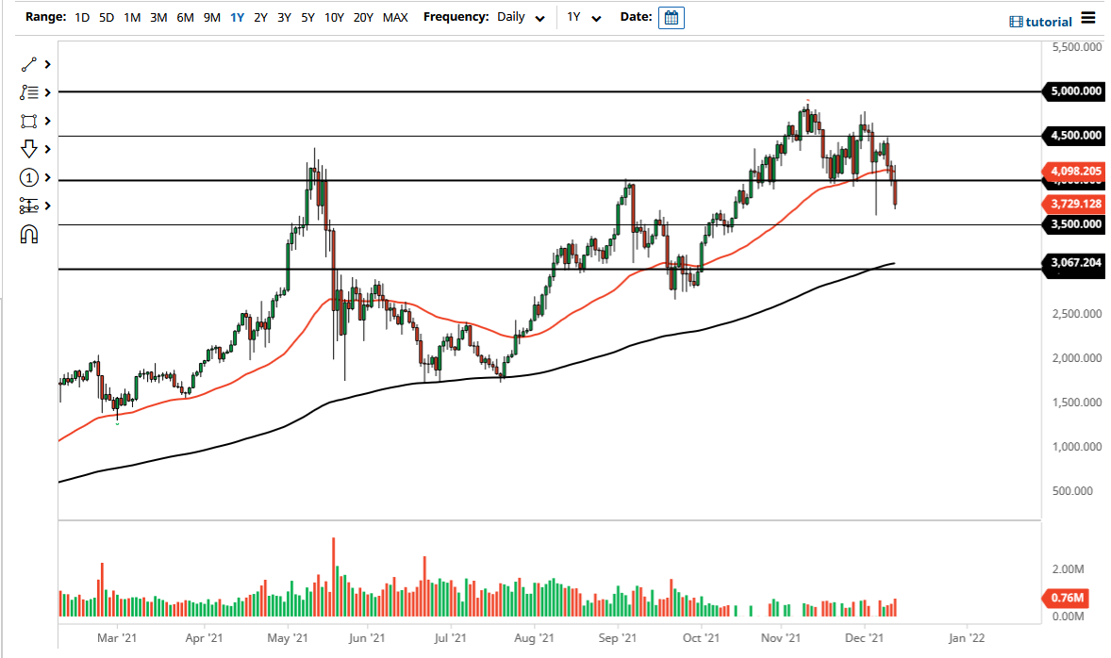Open the Frequency dropdown showing Daily
Screen dimensions: 1111x658
[x=521, y=17]
